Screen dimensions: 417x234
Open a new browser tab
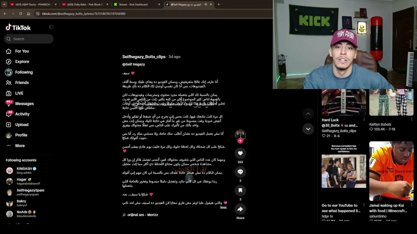tap(219, 5)
